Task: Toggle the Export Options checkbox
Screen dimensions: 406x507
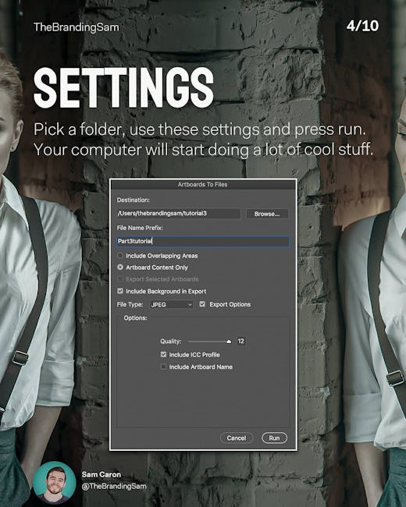Action: point(202,304)
